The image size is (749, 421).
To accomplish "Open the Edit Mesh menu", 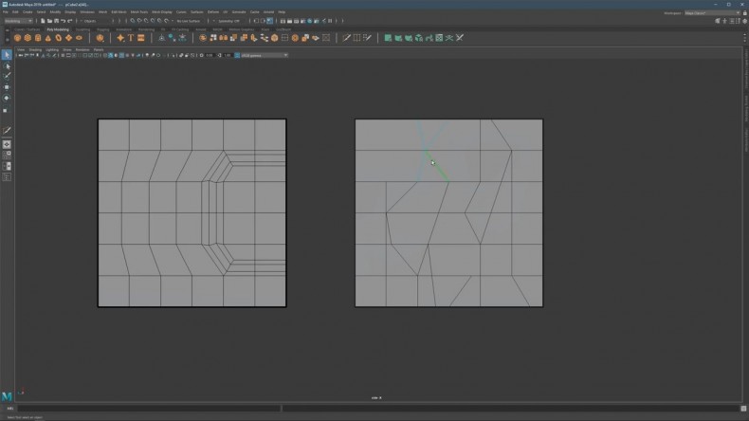I will coord(119,12).
